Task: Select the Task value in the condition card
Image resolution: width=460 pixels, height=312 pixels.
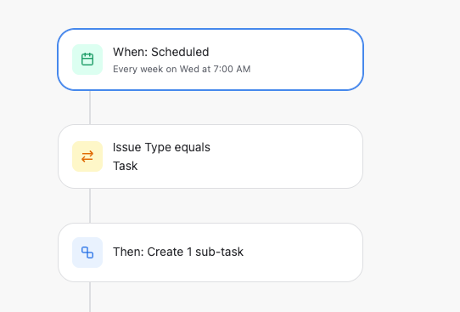Action: coord(126,166)
